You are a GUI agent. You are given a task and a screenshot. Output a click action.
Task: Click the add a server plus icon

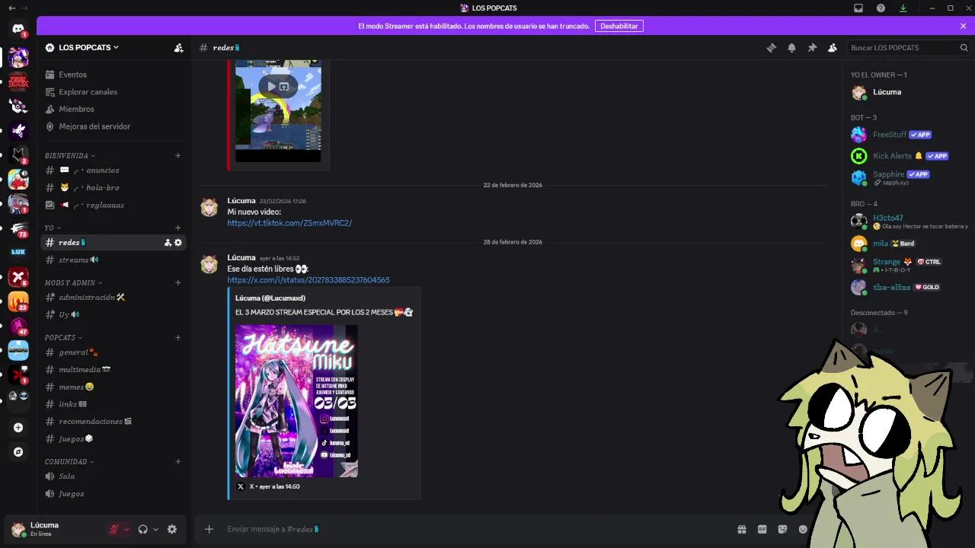[18, 428]
